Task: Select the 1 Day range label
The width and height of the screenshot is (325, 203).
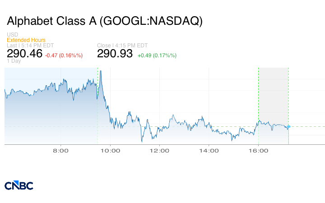Action: pos(14,61)
